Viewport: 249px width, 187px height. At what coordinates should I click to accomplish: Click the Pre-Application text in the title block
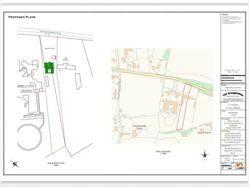(x=232, y=88)
